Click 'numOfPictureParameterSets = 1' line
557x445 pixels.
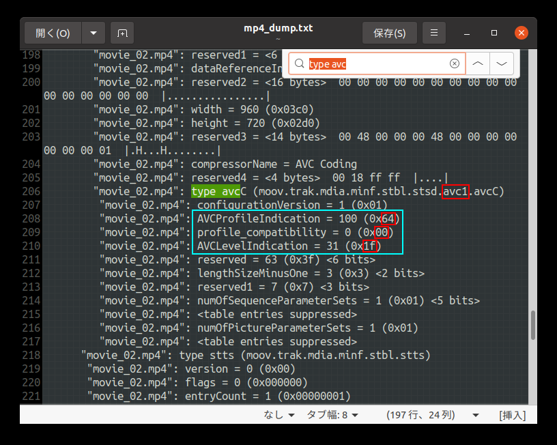pyautogui.click(x=308, y=328)
